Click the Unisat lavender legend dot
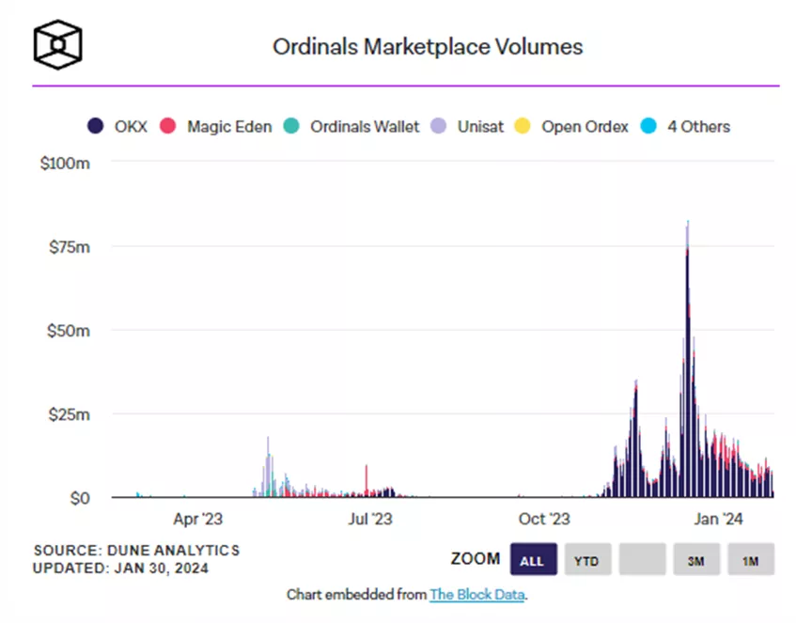Screen dimensions: 796x623 click(x=439, y=126)
